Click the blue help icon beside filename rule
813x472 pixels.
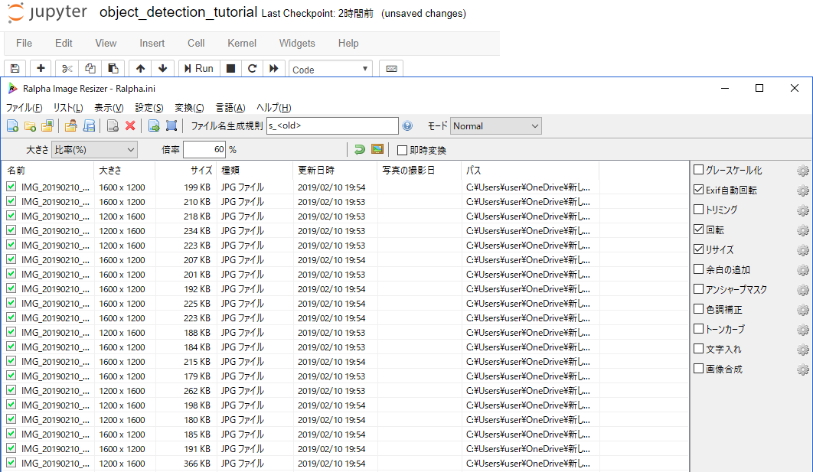407,126
